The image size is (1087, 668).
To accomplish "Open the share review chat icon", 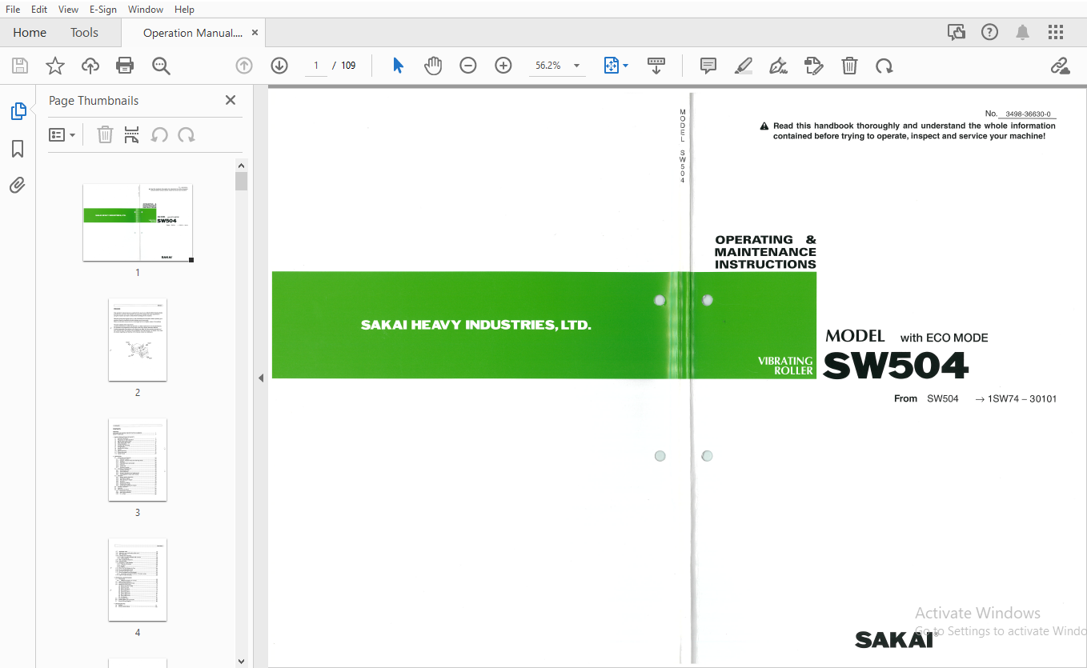I will [957, 32].
